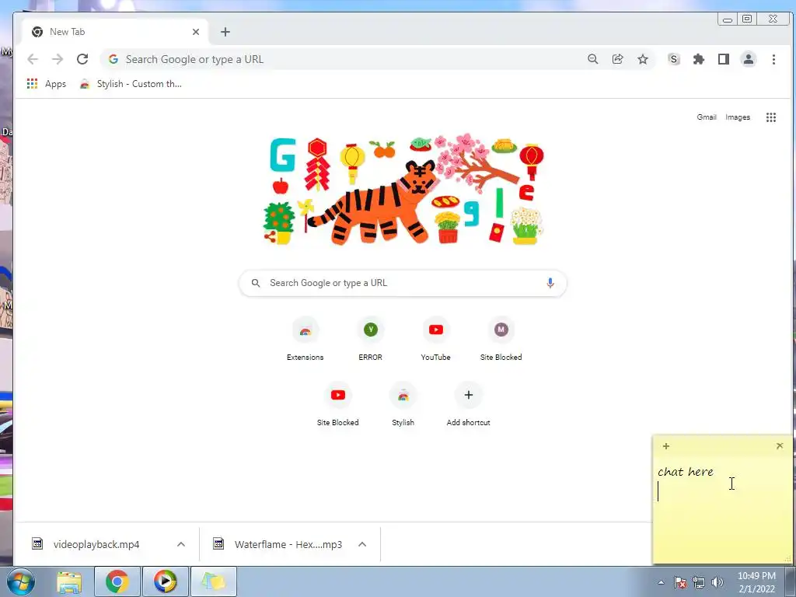Open the volume speaker tray icon
This screenshot has width=796, height=597.
pyautogui.click(x=717, y=582)
